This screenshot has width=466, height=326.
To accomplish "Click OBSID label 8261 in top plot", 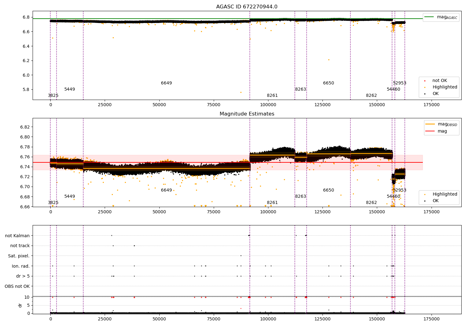I will coord(272,96).
